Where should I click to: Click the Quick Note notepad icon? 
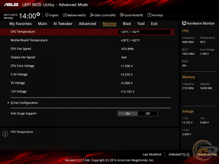pos(122,15)
